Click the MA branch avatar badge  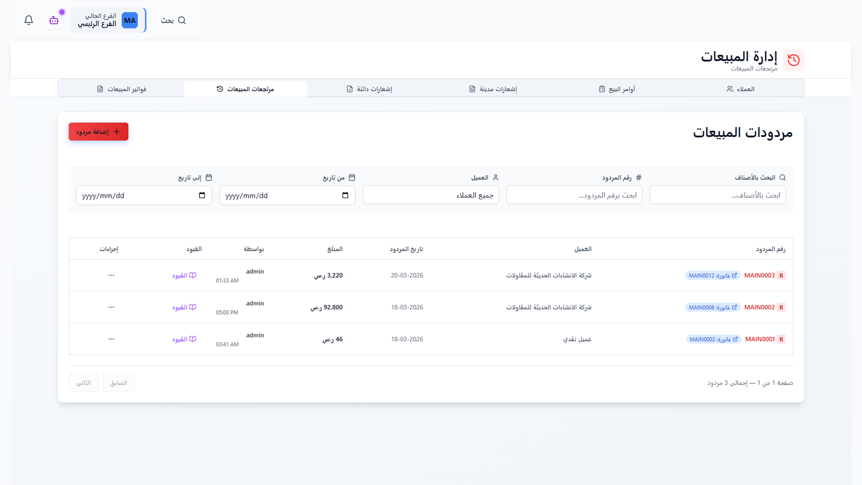(x=129, y=20)
